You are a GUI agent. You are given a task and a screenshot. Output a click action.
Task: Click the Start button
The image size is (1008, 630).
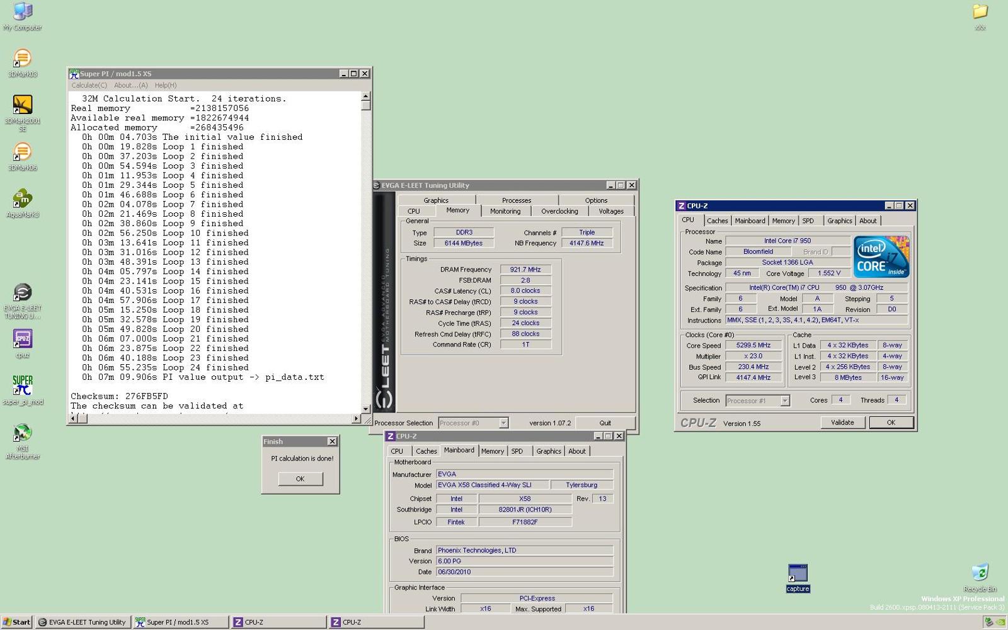[x=17, y=622]
